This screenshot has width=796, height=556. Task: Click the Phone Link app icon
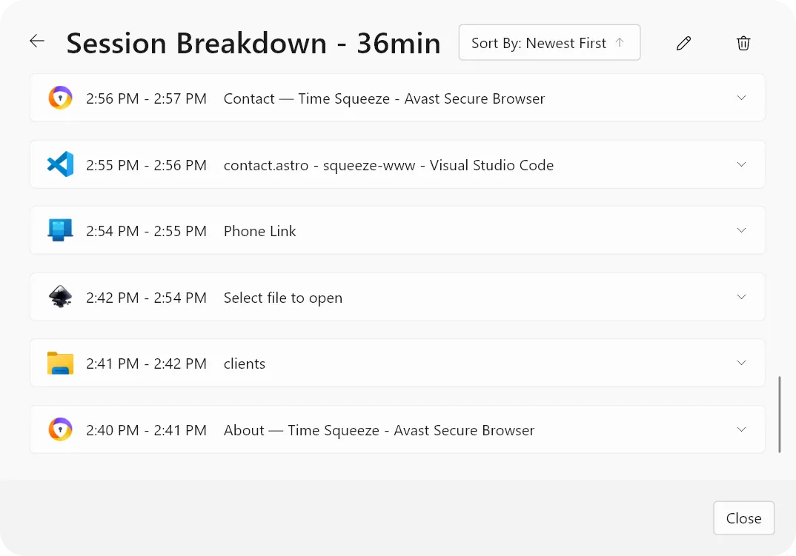[x=60, y=230]
